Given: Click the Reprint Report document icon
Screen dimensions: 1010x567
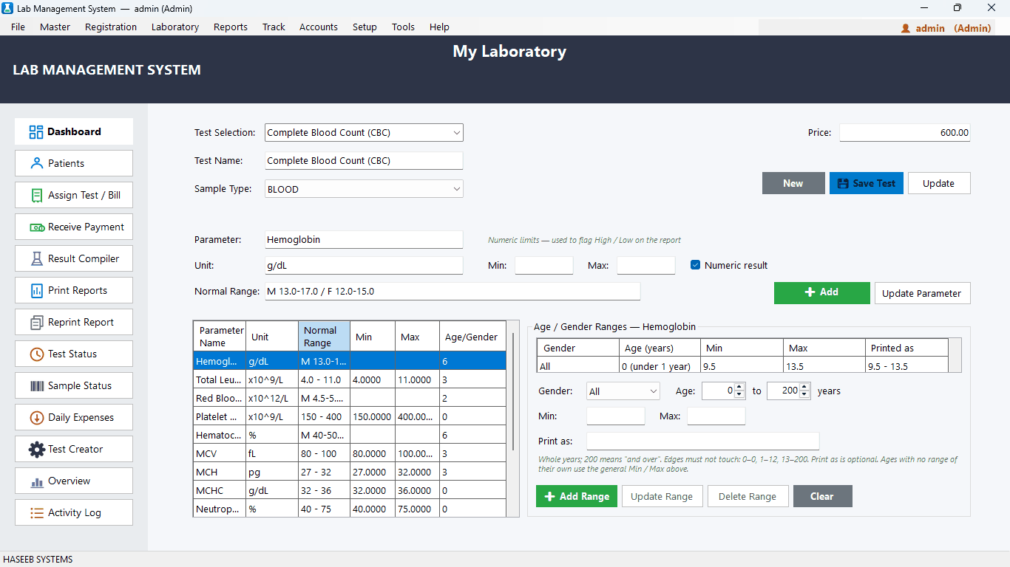Looking at the screenshot, I should click(x=36, y=323).
